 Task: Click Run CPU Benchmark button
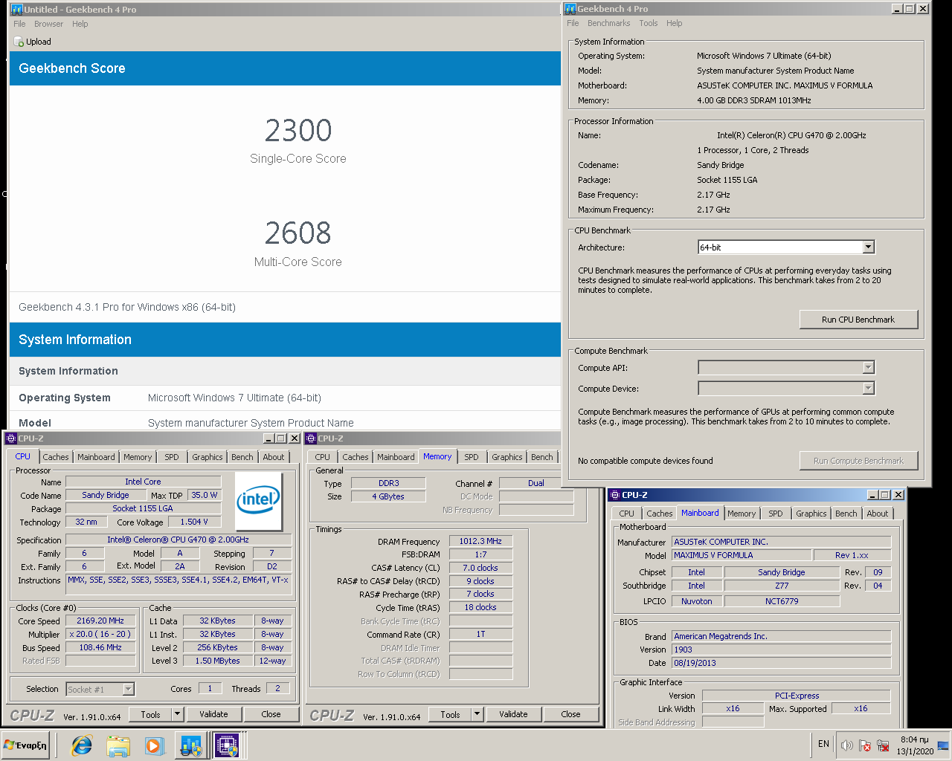point(858,320)
